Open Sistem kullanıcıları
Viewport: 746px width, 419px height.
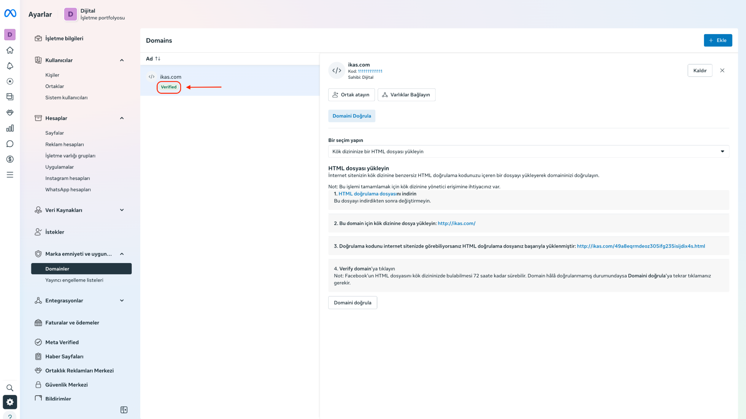66,97
